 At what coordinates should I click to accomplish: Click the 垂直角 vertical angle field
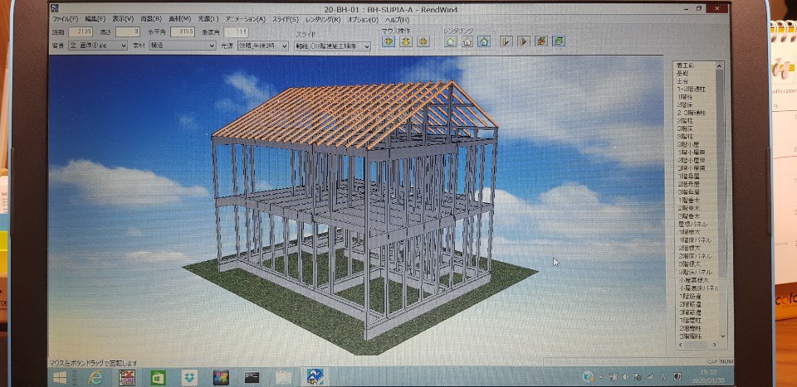coord(236,32)
